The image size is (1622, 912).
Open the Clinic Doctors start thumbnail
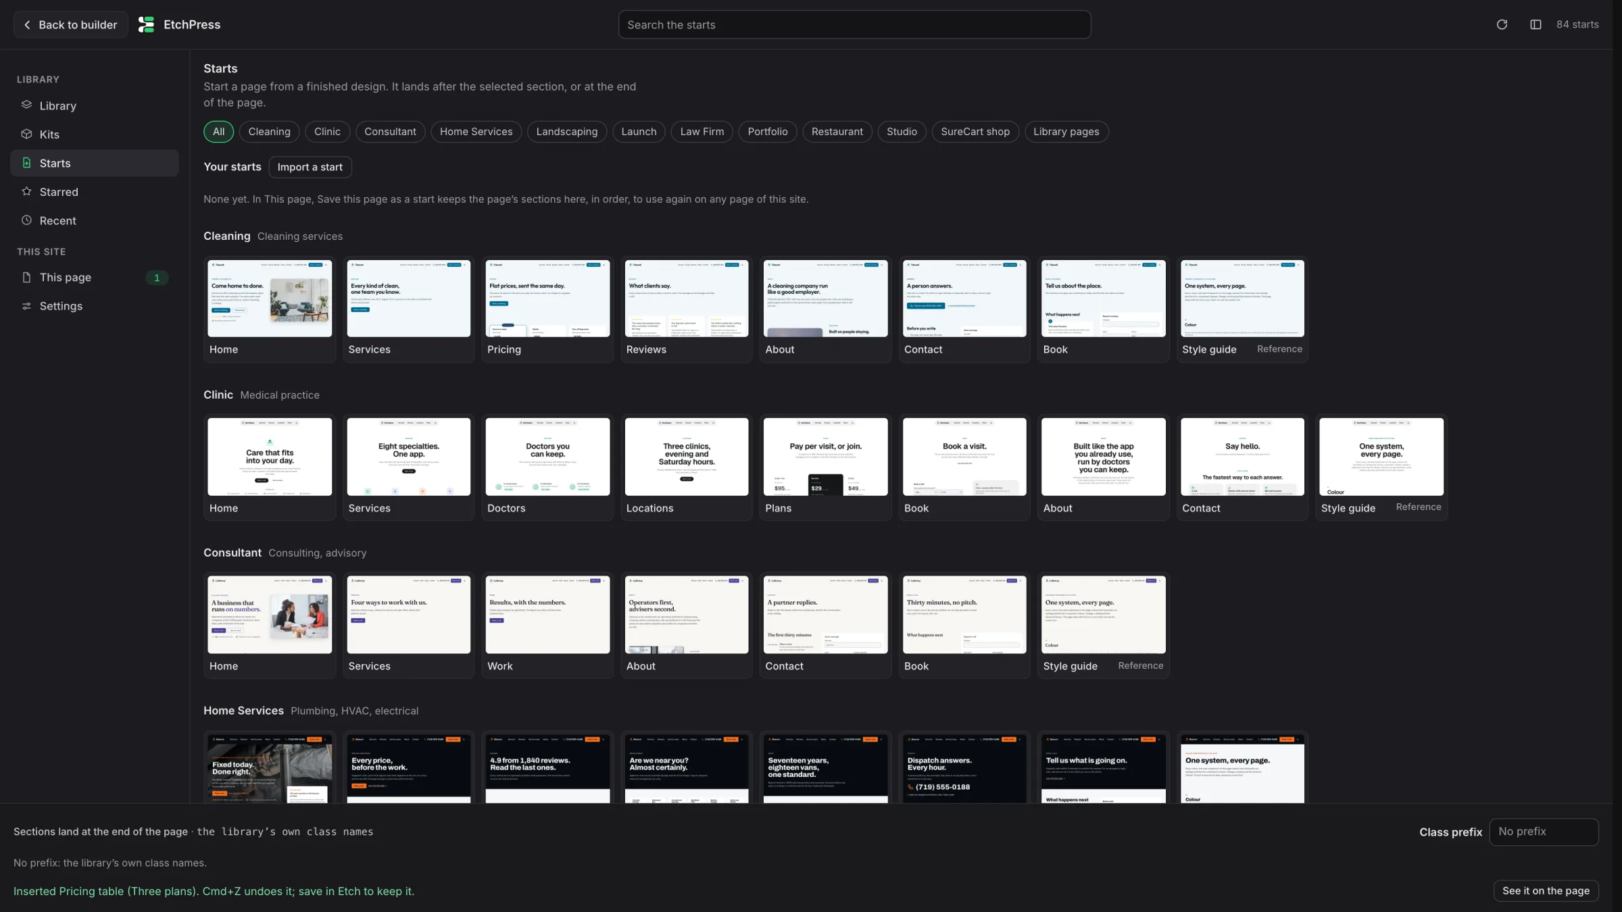(x=547, y=457)
